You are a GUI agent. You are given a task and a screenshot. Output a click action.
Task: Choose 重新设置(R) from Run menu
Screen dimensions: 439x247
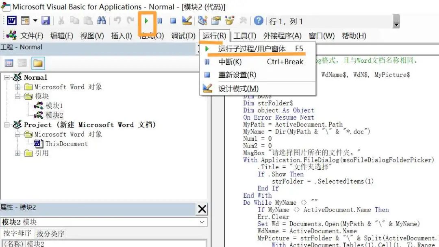237,75
